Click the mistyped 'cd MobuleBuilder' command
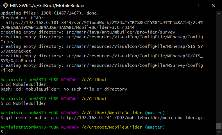Screen dimensions: 222x135 coord(26,84)
